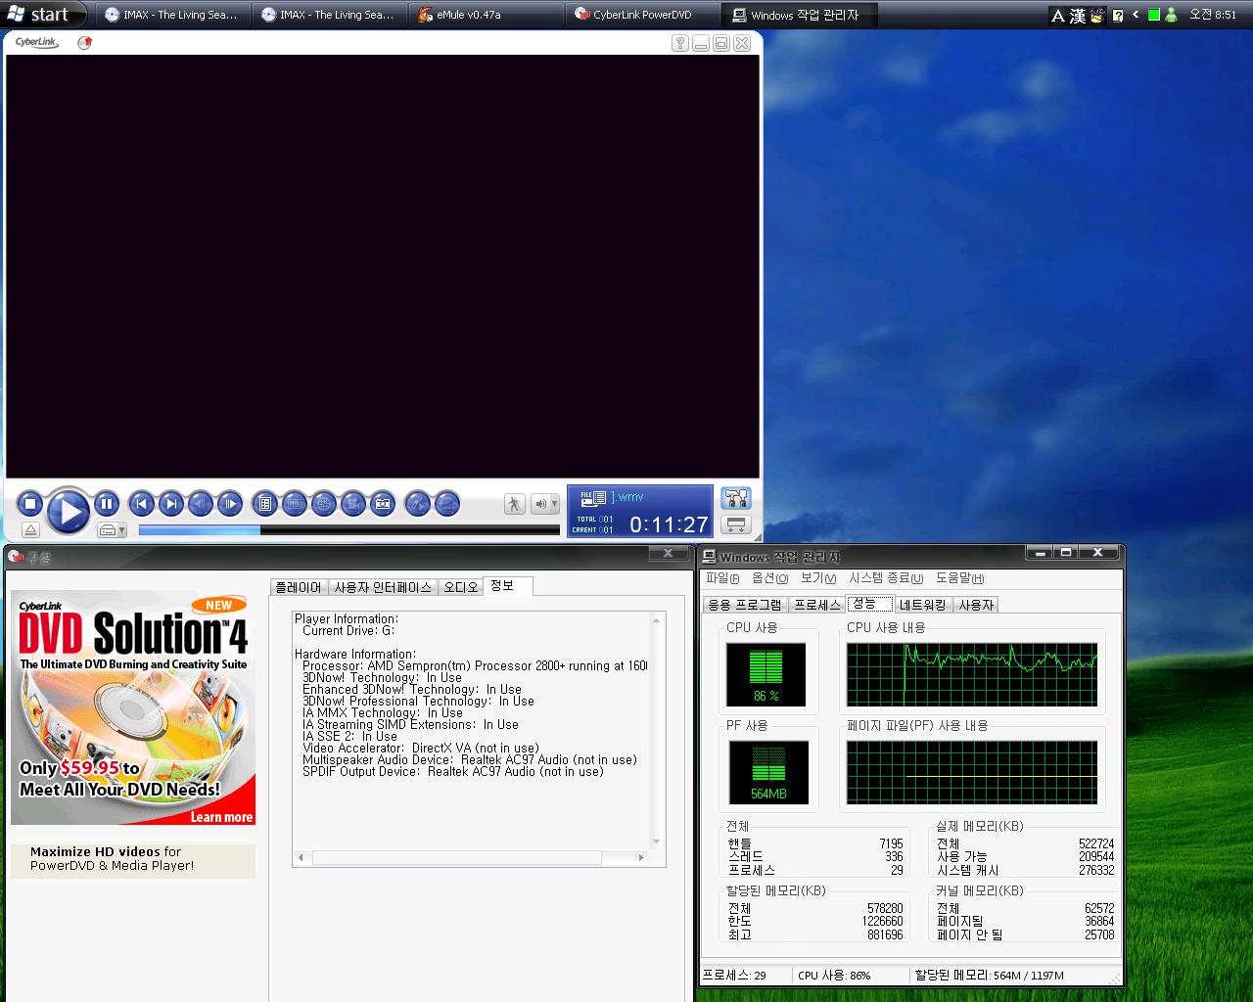Open Windows 작업 관리자 taskbar button
This screenshot has width=1253, height=1002.
pos(799,15)
